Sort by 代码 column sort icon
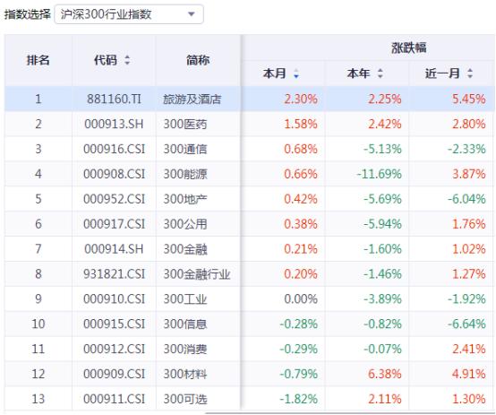The image size is (496, 415). click(127, 60)
